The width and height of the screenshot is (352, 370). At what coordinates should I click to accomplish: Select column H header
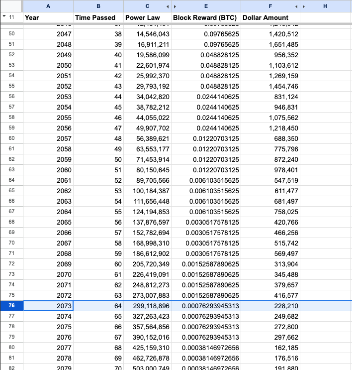click(325, 6)
